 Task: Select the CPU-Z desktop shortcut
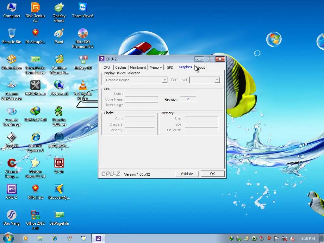click(x=12, y=192)
